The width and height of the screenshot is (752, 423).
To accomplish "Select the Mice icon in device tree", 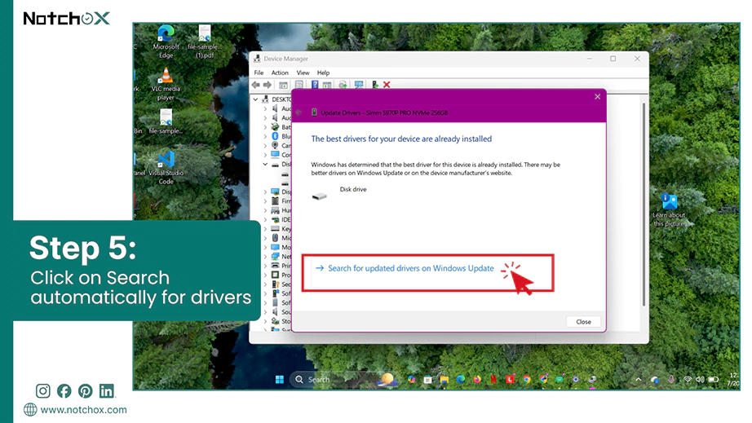I will point(275,238).
